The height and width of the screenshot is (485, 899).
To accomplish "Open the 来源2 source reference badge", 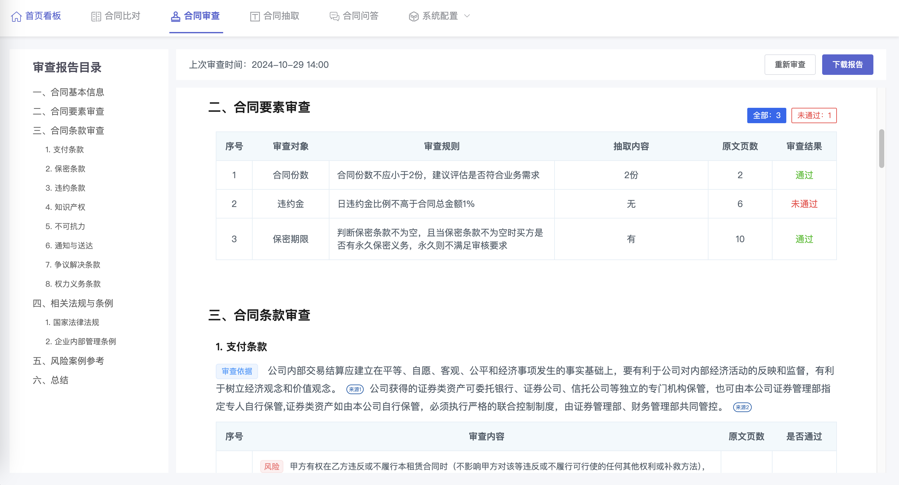I will tap(742, 407).
